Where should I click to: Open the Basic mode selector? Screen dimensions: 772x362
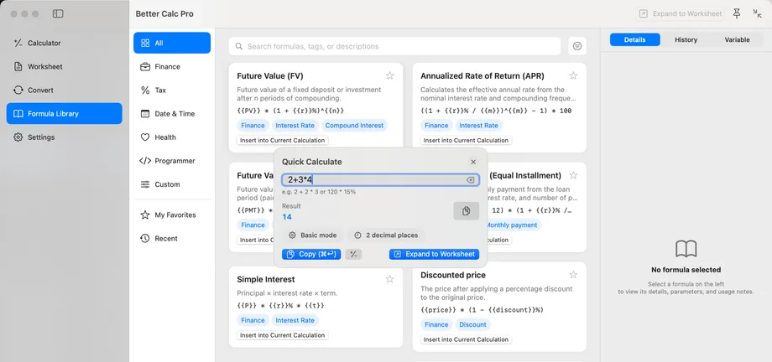point(313,235)
